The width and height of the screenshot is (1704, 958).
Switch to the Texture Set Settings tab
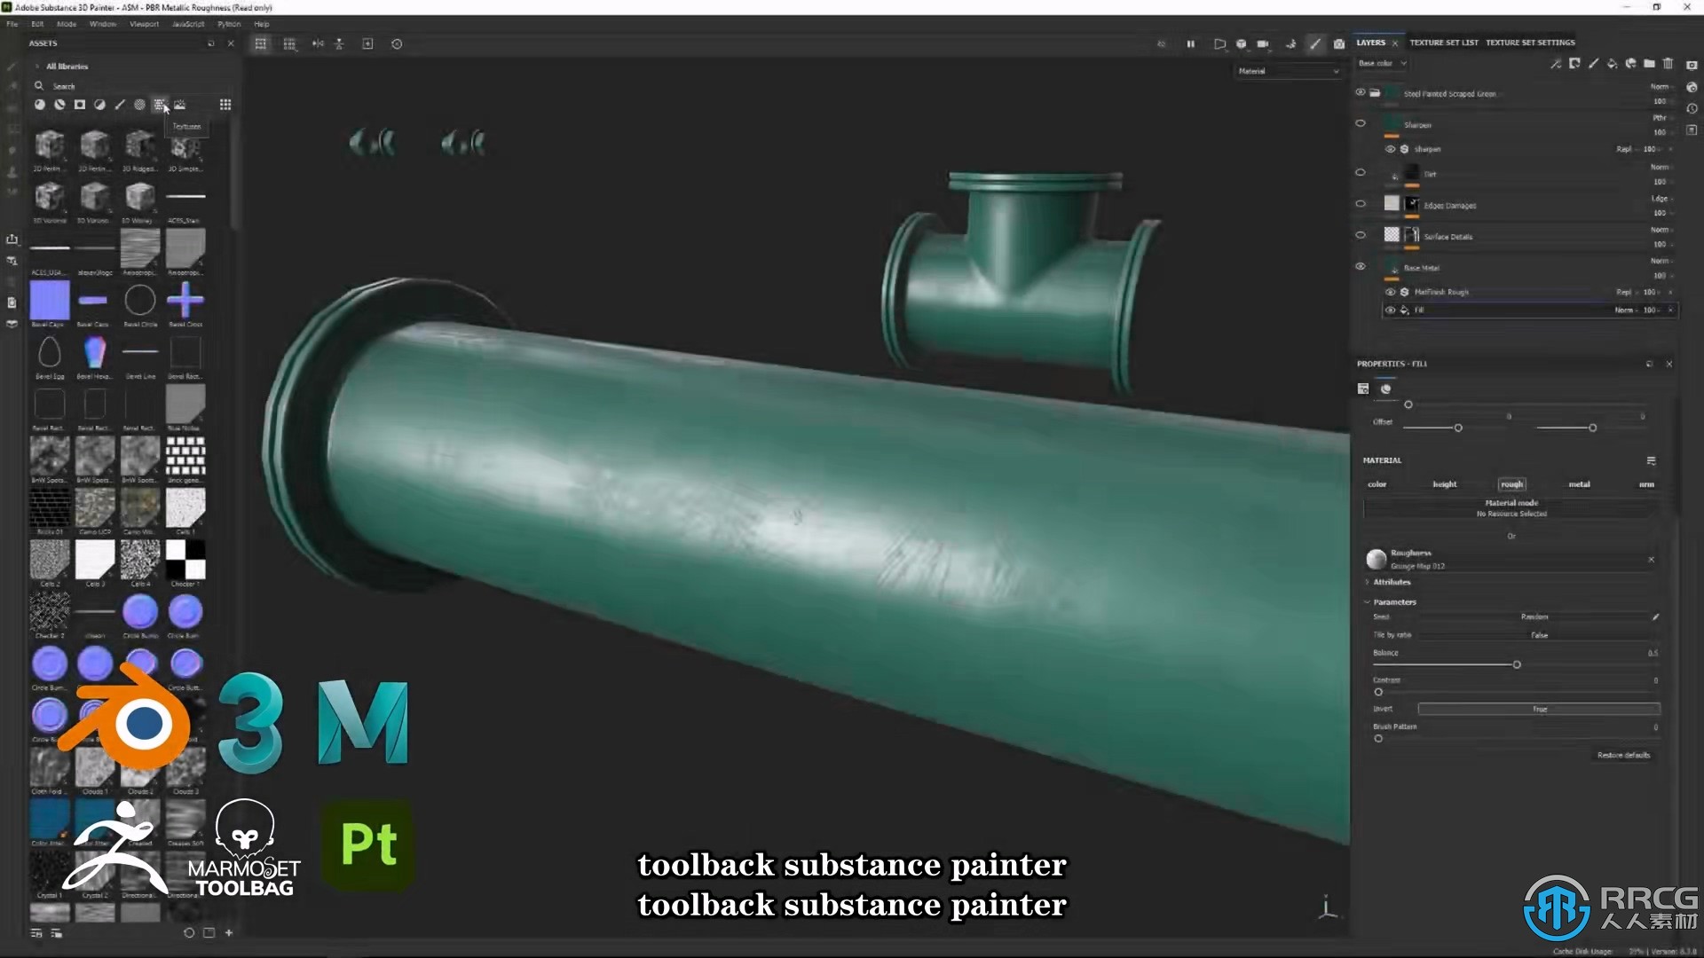(x=1530, y=43)
